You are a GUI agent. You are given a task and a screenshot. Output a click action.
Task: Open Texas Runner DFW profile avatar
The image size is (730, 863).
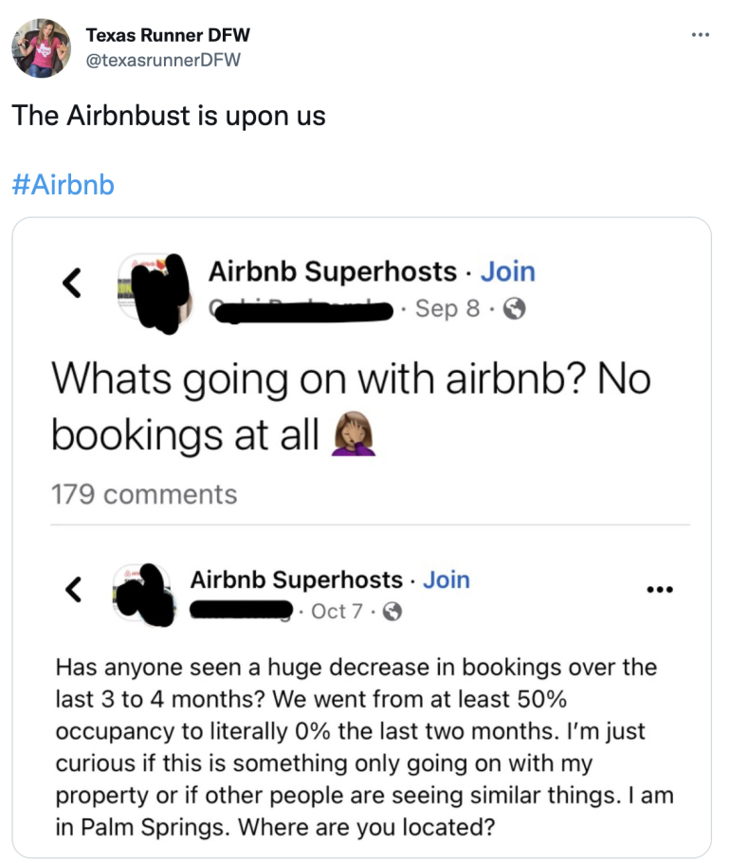[41, 48]
